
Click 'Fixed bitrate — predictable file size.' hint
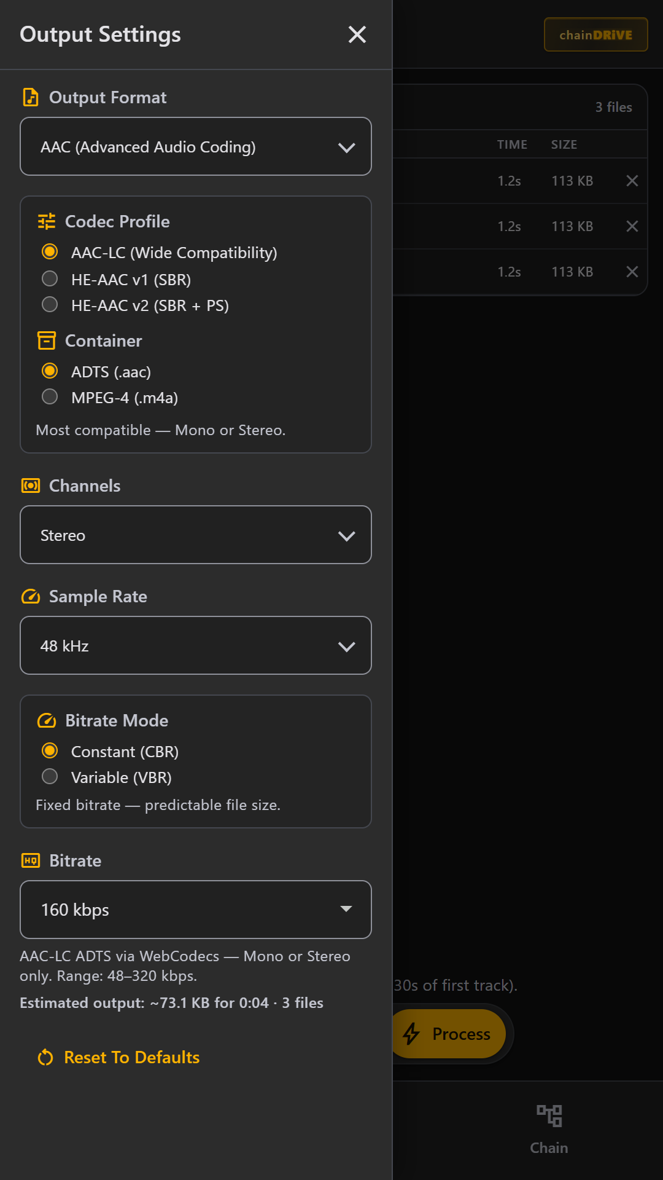(x=158, y=805)
